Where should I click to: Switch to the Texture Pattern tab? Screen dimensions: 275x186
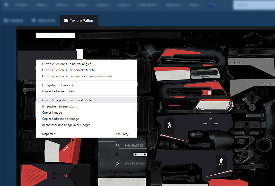coord(79,21)
